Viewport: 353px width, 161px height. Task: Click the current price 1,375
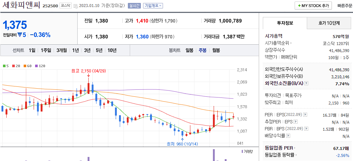pyautogui.click(x=15, y=25)
